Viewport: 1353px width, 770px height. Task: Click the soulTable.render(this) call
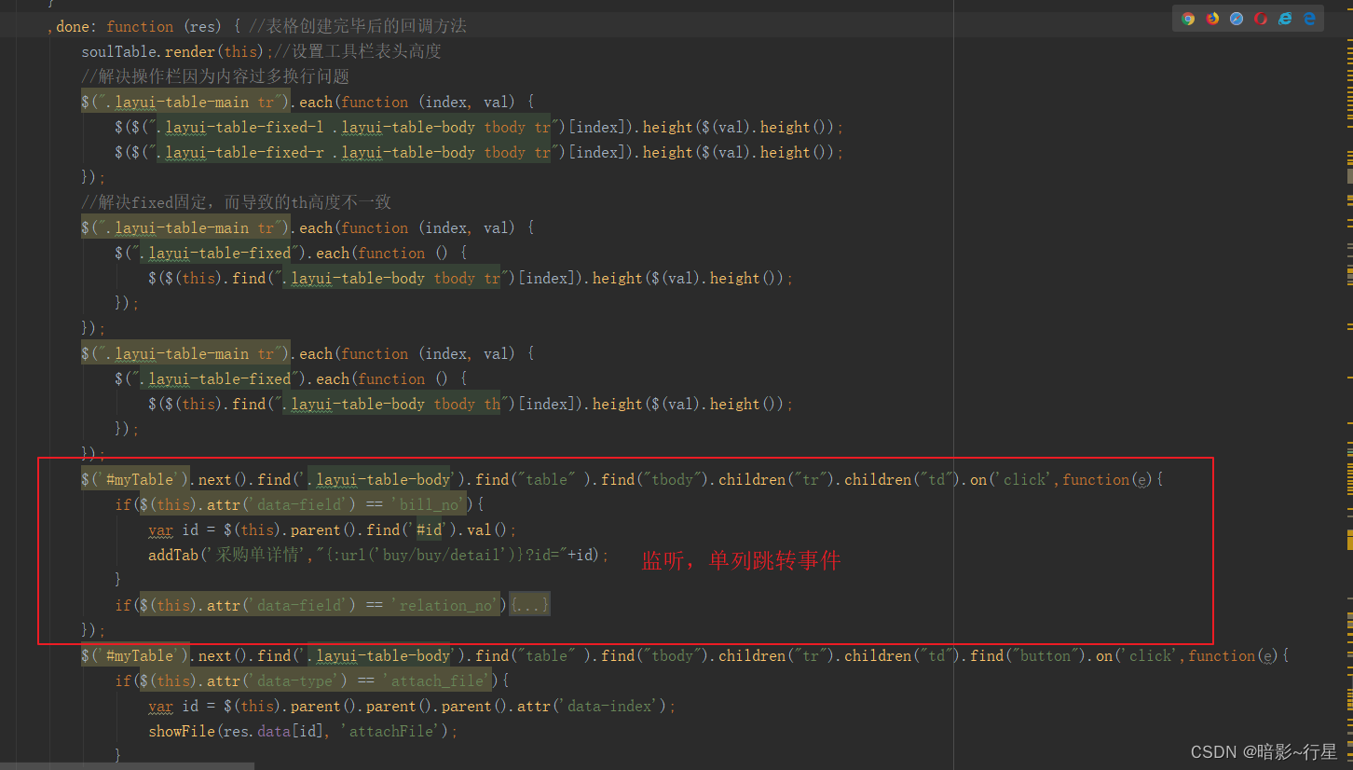173,51
